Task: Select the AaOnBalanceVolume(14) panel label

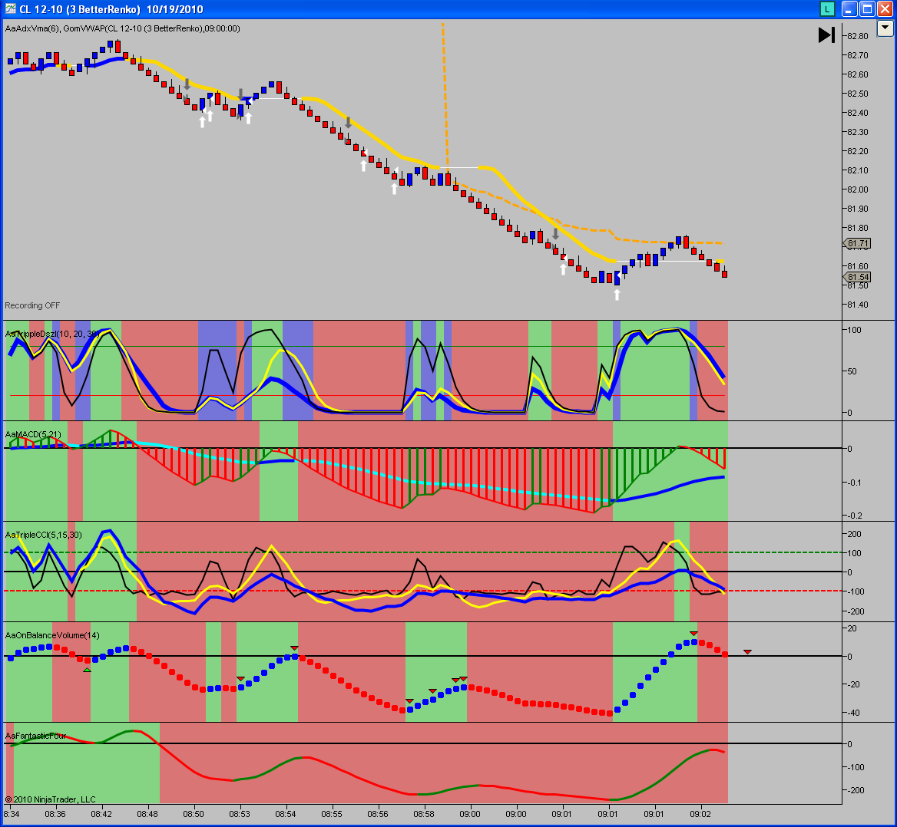Action: pos(52,635)
